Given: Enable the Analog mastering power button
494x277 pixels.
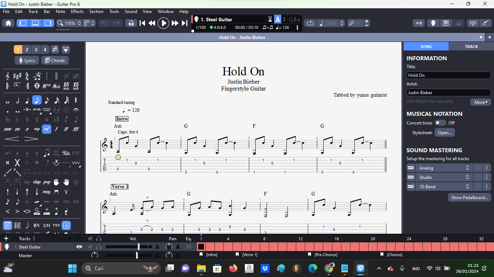Looking at the screenshot, I should 477,168.
